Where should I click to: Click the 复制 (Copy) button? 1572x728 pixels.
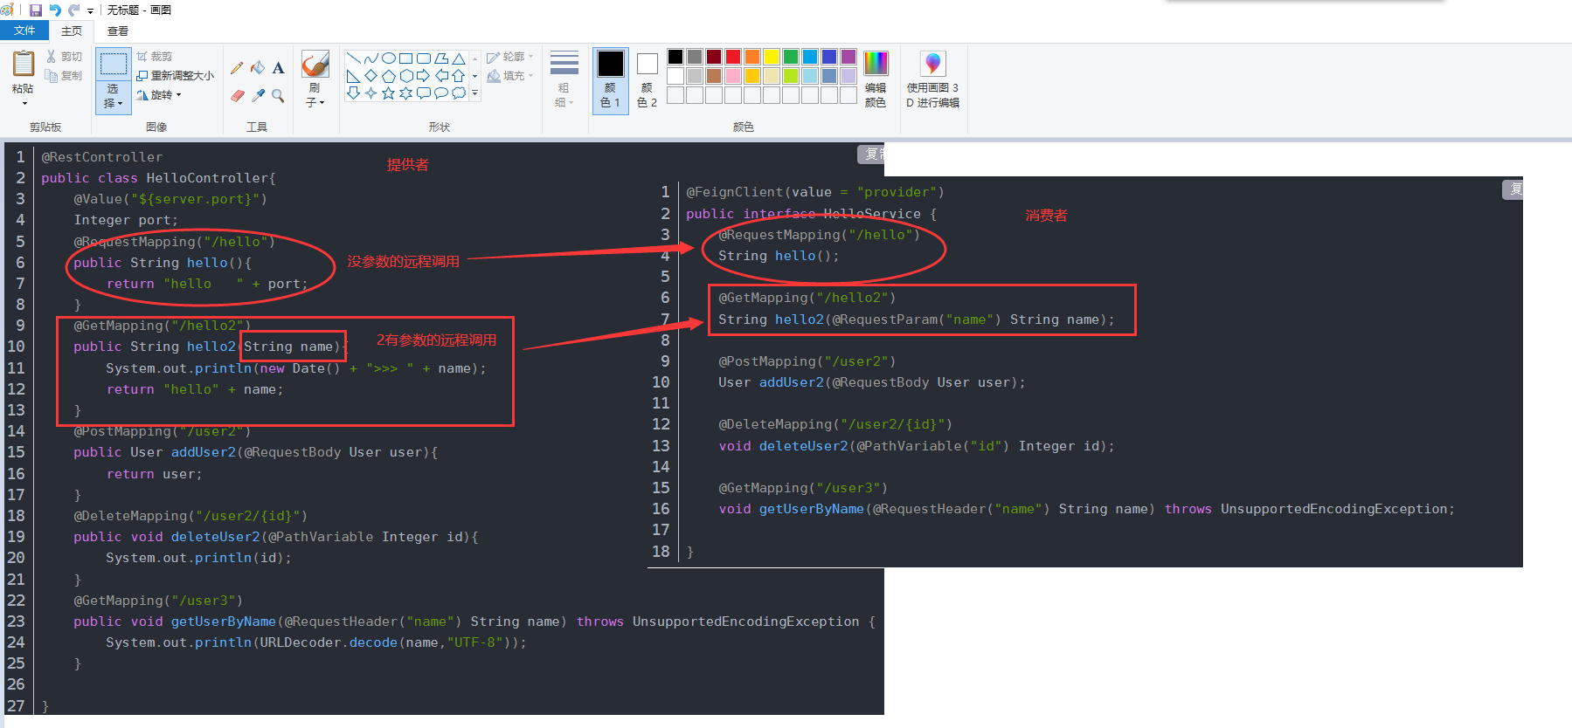(64, 76)
